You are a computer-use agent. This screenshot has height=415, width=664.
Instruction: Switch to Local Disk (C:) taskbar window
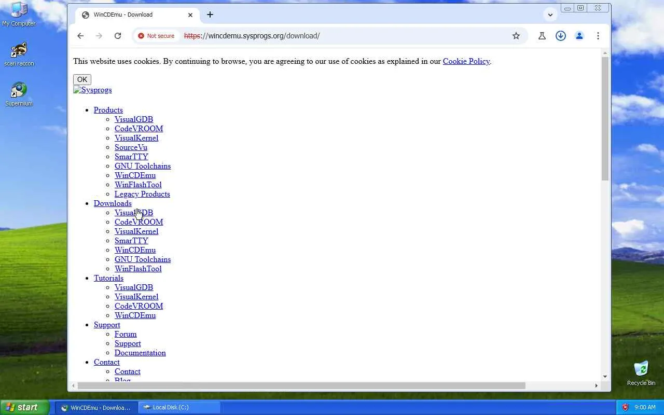tap(179, 407)
